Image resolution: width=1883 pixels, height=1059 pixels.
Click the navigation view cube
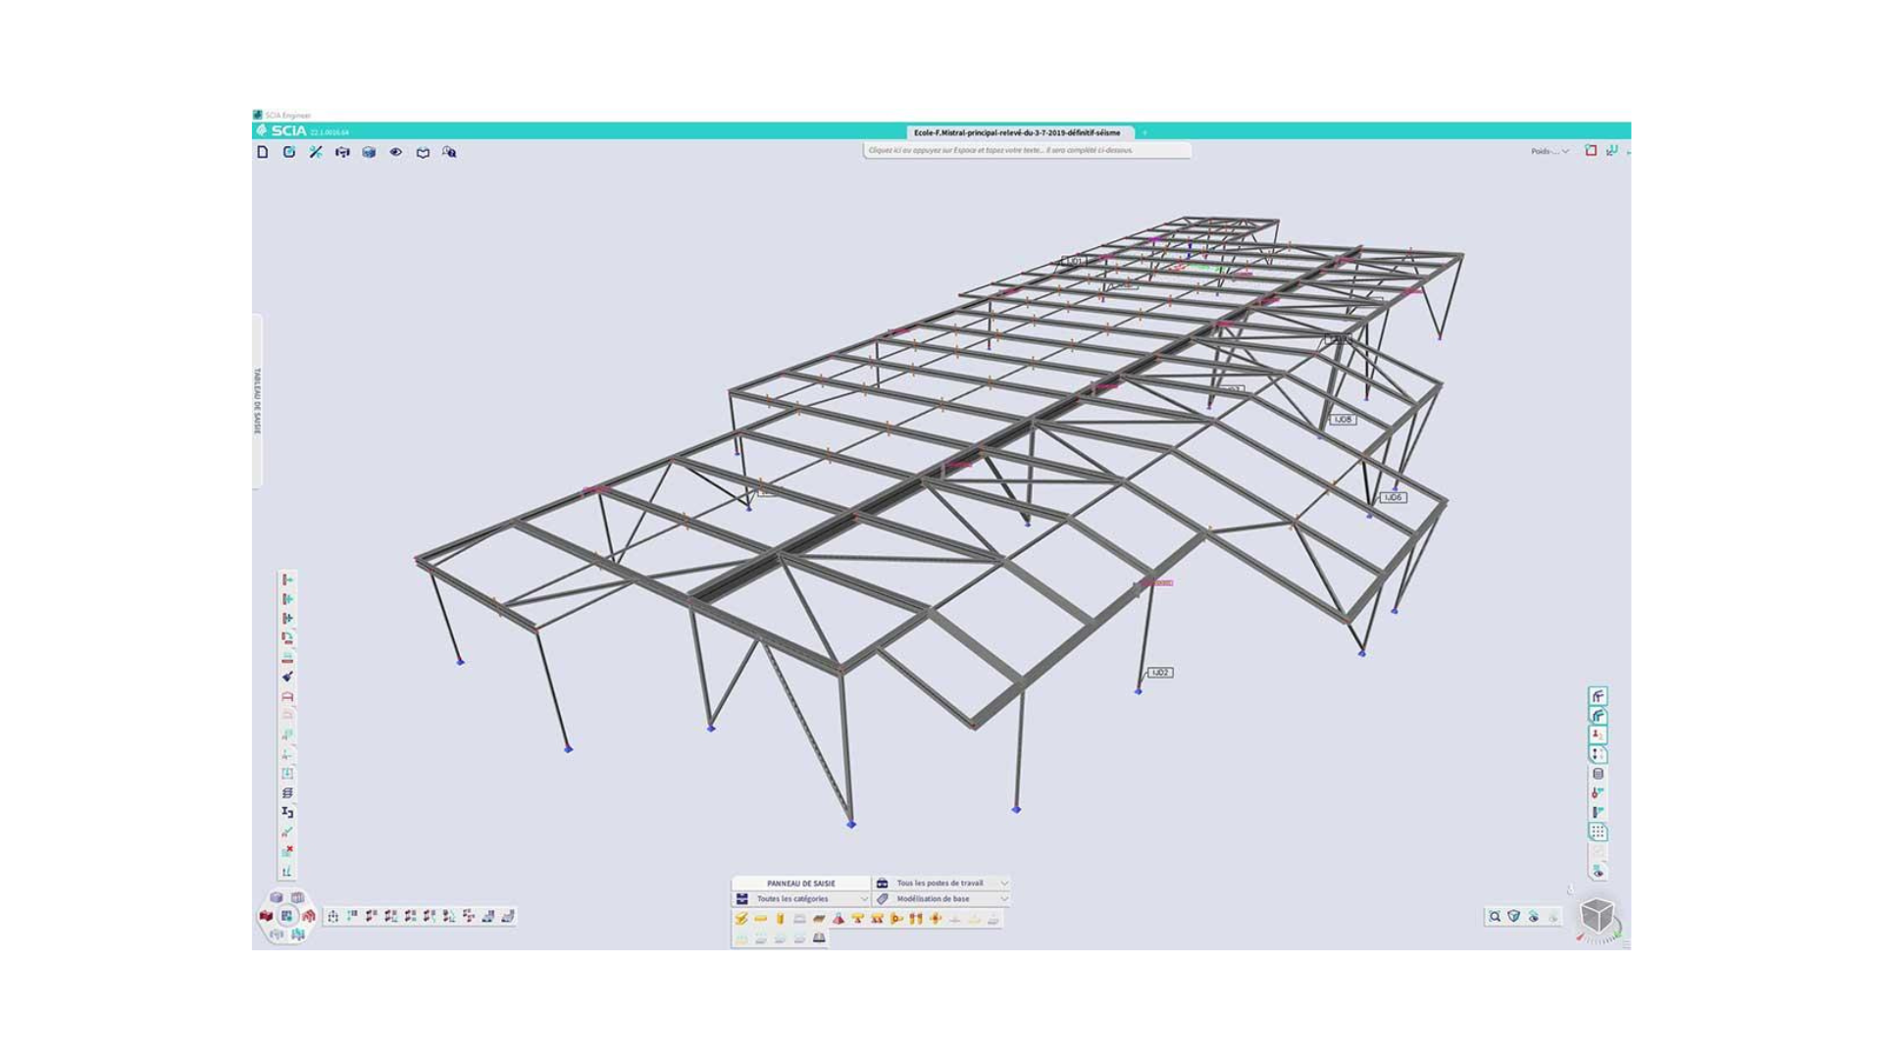pos(1597,916)
